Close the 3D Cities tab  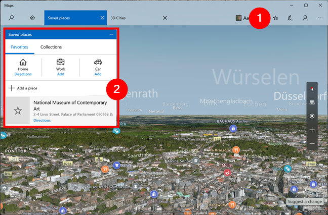(x=165, y=18)
